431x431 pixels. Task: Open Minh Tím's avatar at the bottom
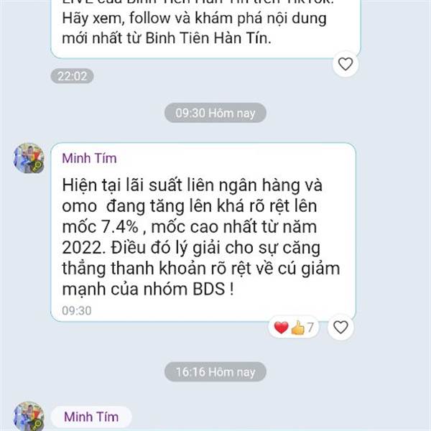tap(29, 416)
